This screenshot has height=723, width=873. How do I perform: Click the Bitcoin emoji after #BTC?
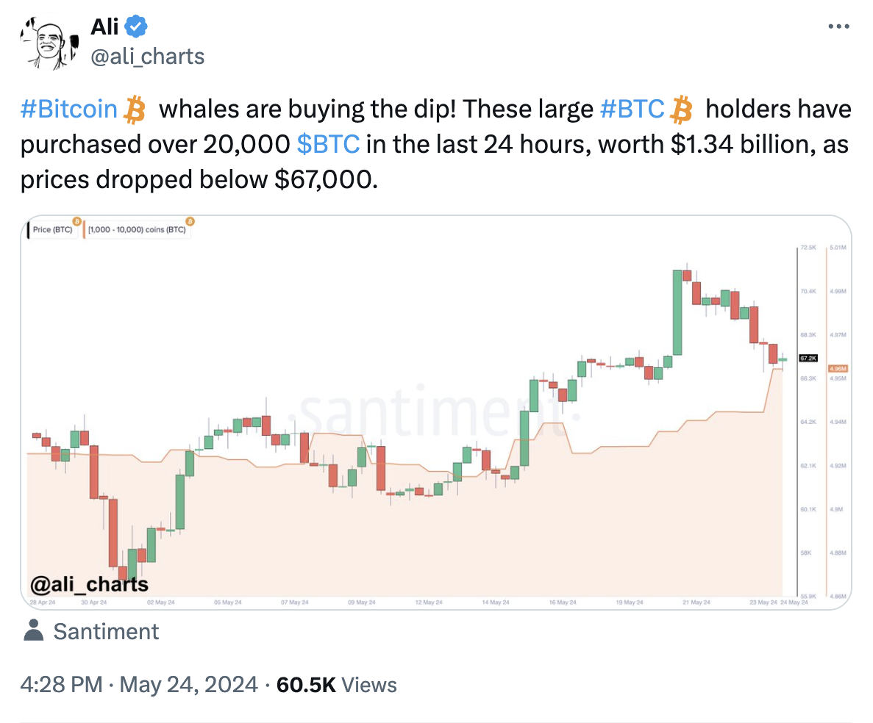(681, 109)
